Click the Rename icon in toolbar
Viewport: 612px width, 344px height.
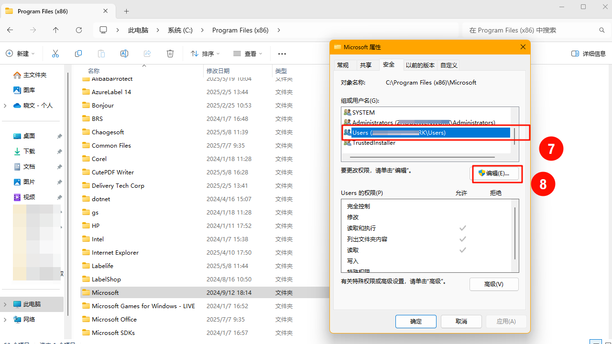(124, 54)
